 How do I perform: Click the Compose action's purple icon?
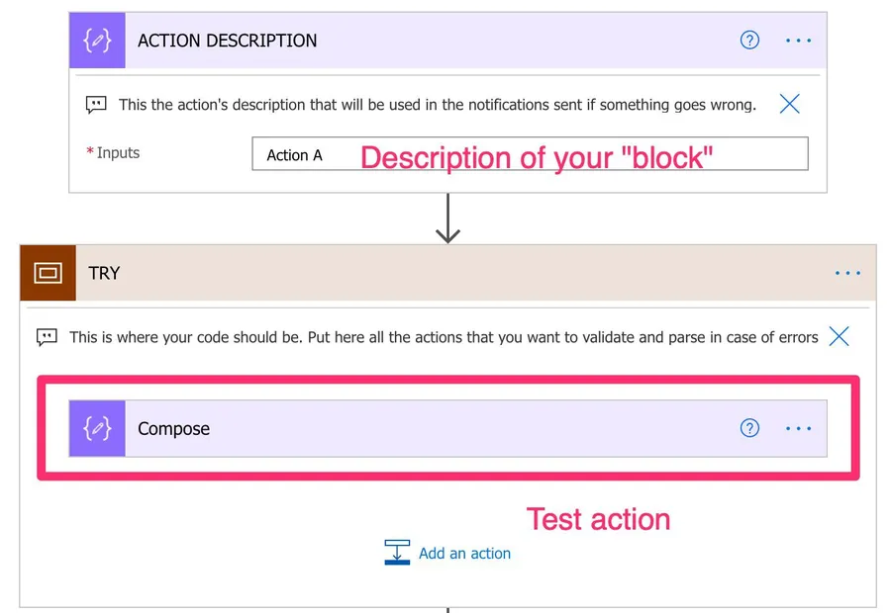[x=97, y=428]
